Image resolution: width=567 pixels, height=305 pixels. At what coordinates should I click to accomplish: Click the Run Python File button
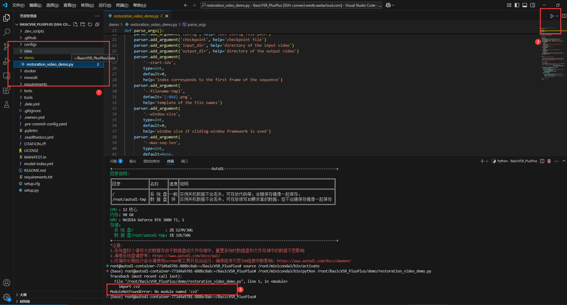(x=552, y=16)
